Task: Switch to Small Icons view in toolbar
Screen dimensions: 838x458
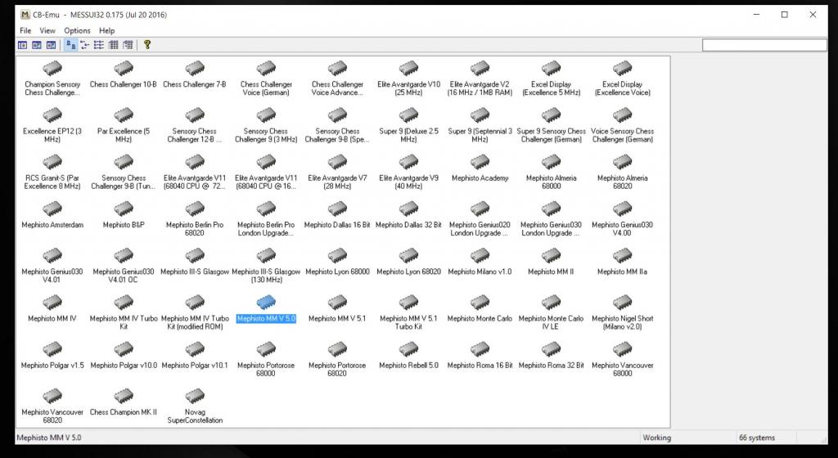Action: coord(85,45)
